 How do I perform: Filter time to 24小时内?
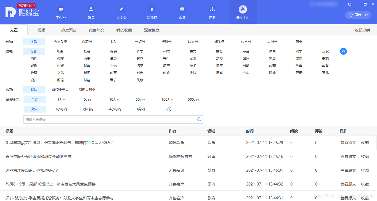[x=114, y=109]
